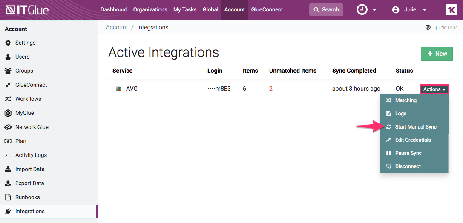Click the Runbooks document icon
The image size is (463, 223).
(x=8, y=197)
